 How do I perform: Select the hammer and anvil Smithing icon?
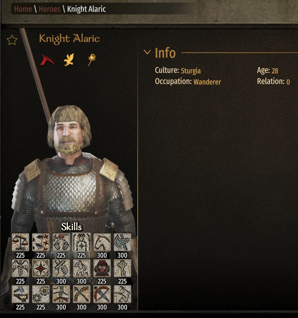20,294
